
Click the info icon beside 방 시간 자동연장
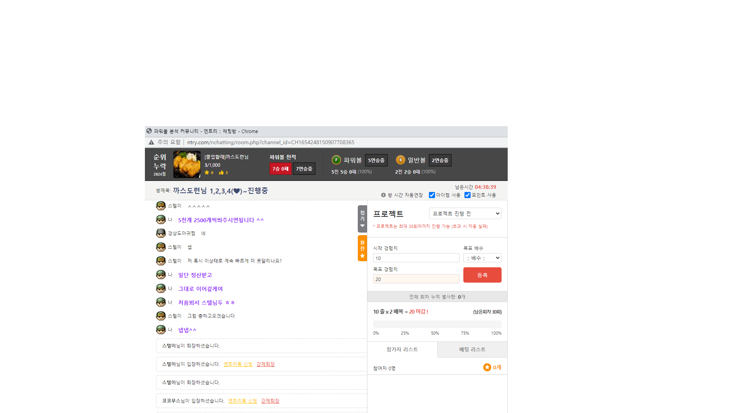[383, 195]
